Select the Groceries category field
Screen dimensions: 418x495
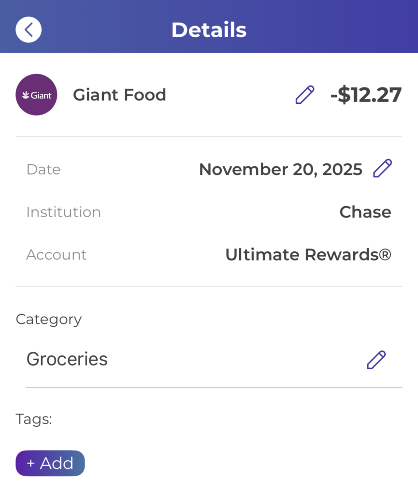(67, 359)
